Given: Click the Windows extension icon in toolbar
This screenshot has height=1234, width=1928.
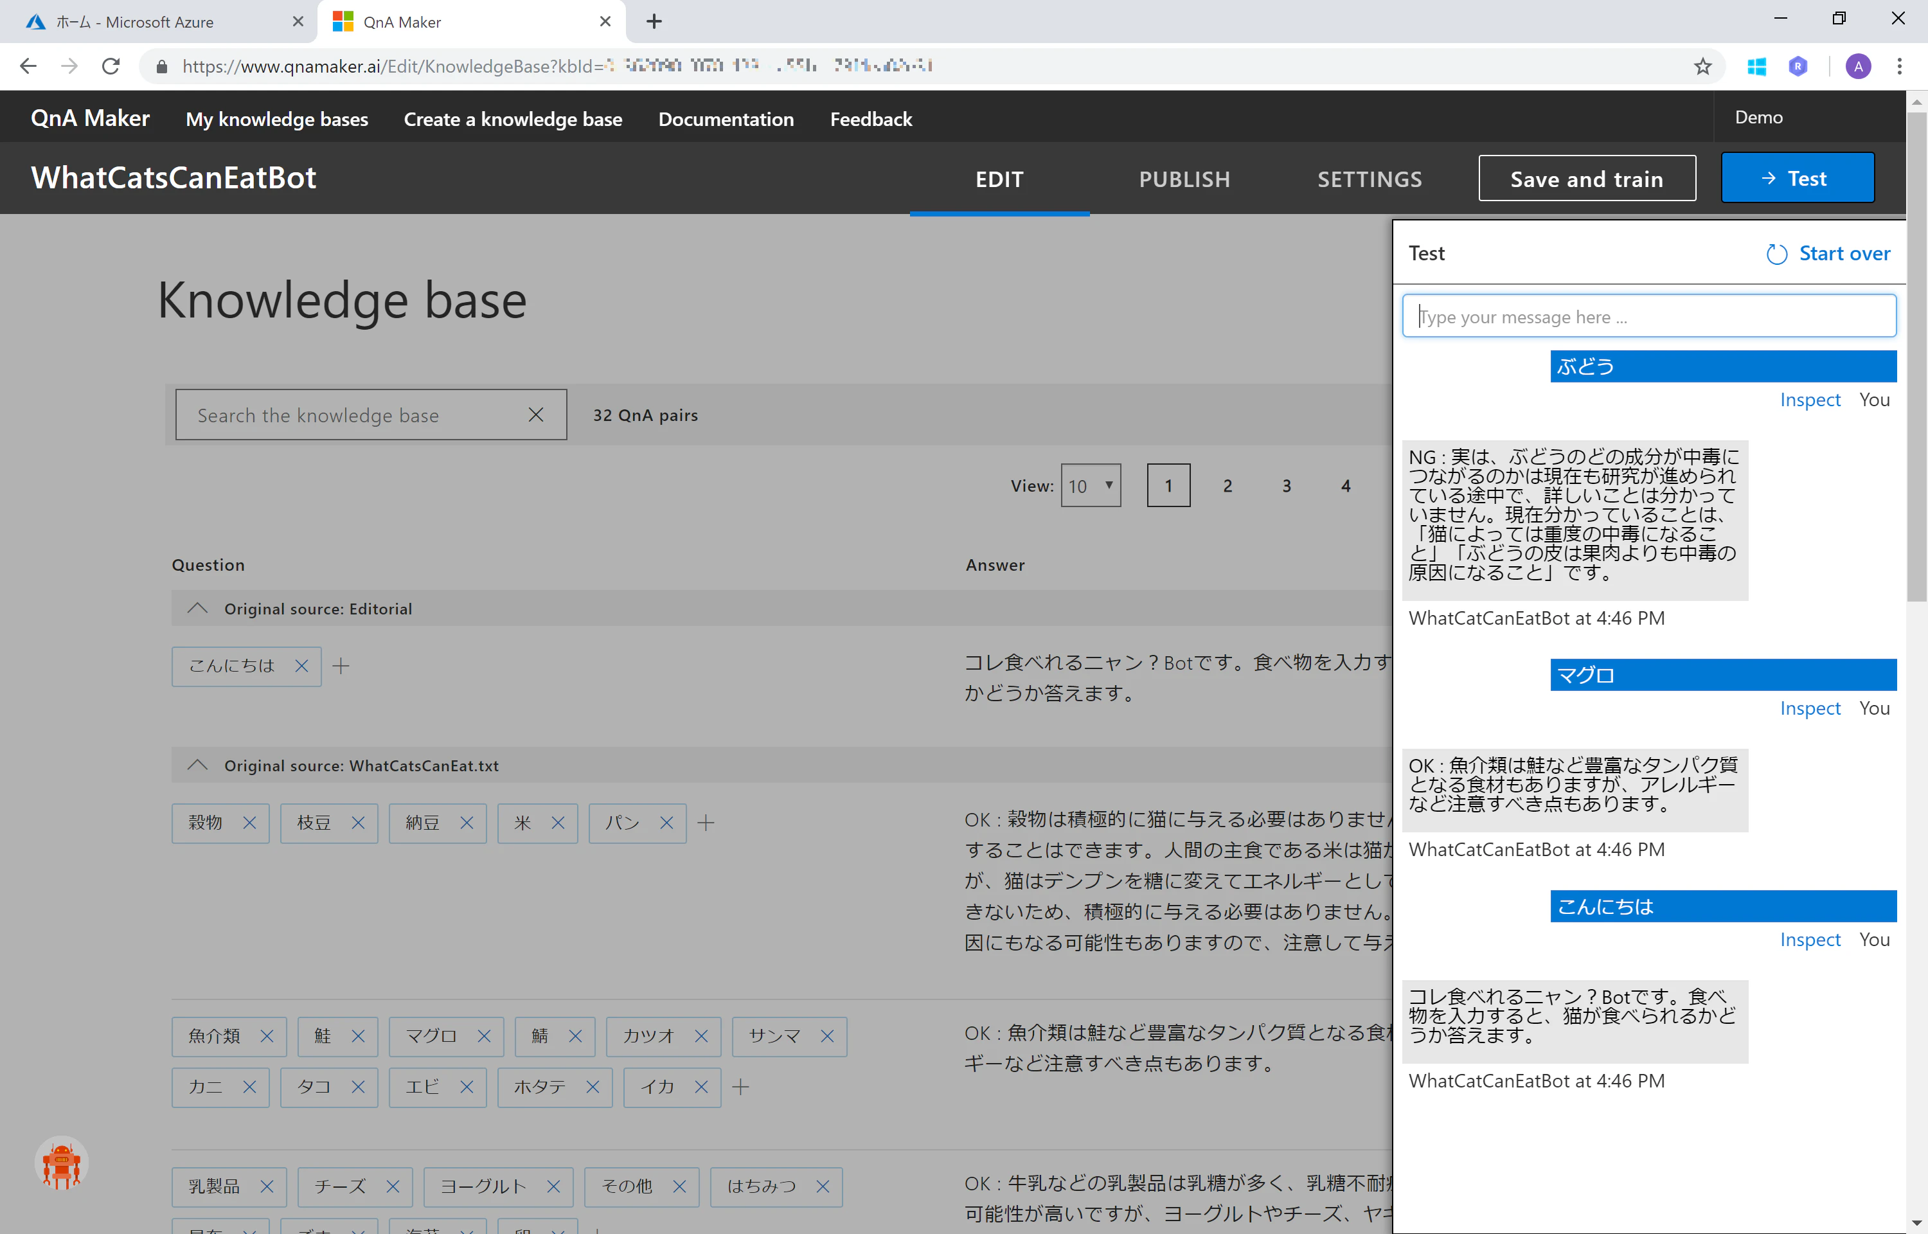Looking at the screenshot, I should point(1756,66).
